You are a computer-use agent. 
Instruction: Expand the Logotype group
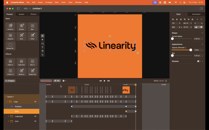(x=9, y=116)
